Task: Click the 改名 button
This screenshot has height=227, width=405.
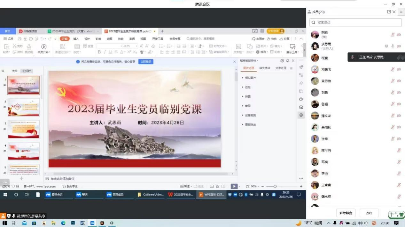Action: [369, 213]
